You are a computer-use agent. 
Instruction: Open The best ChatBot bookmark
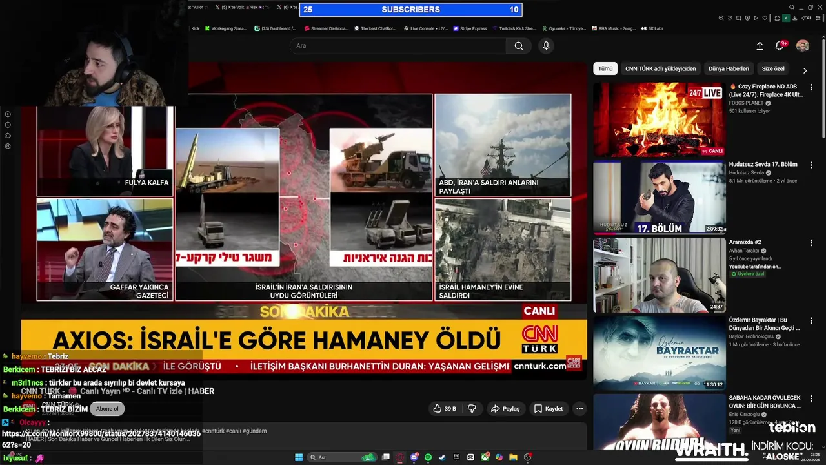pyautogui.click(x=374, y=28)
